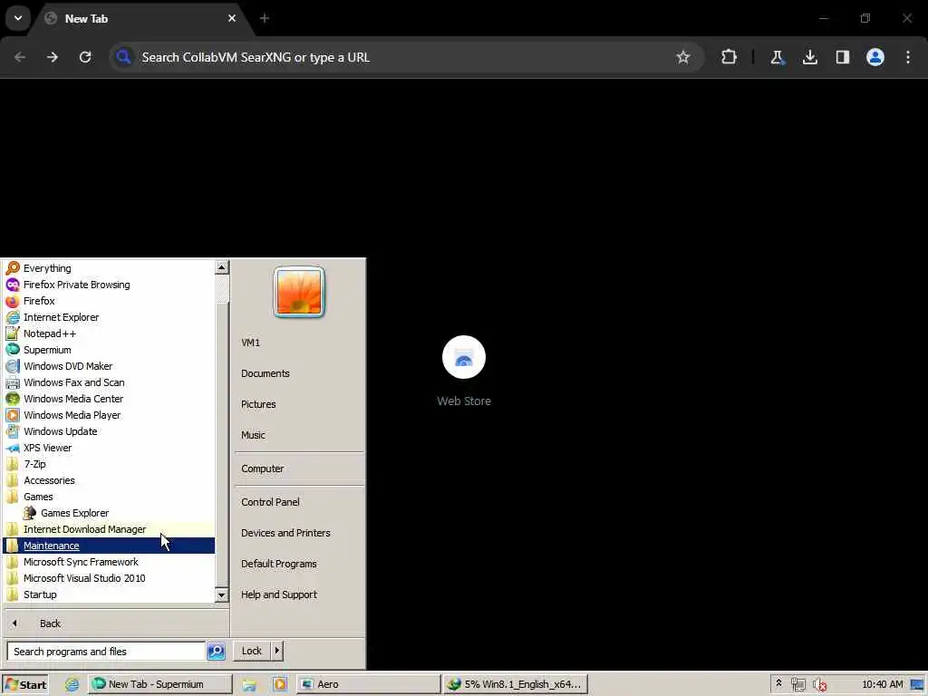The image size is (928, 696).
Task: Open Windows Media Center
Action: [109, 399]
